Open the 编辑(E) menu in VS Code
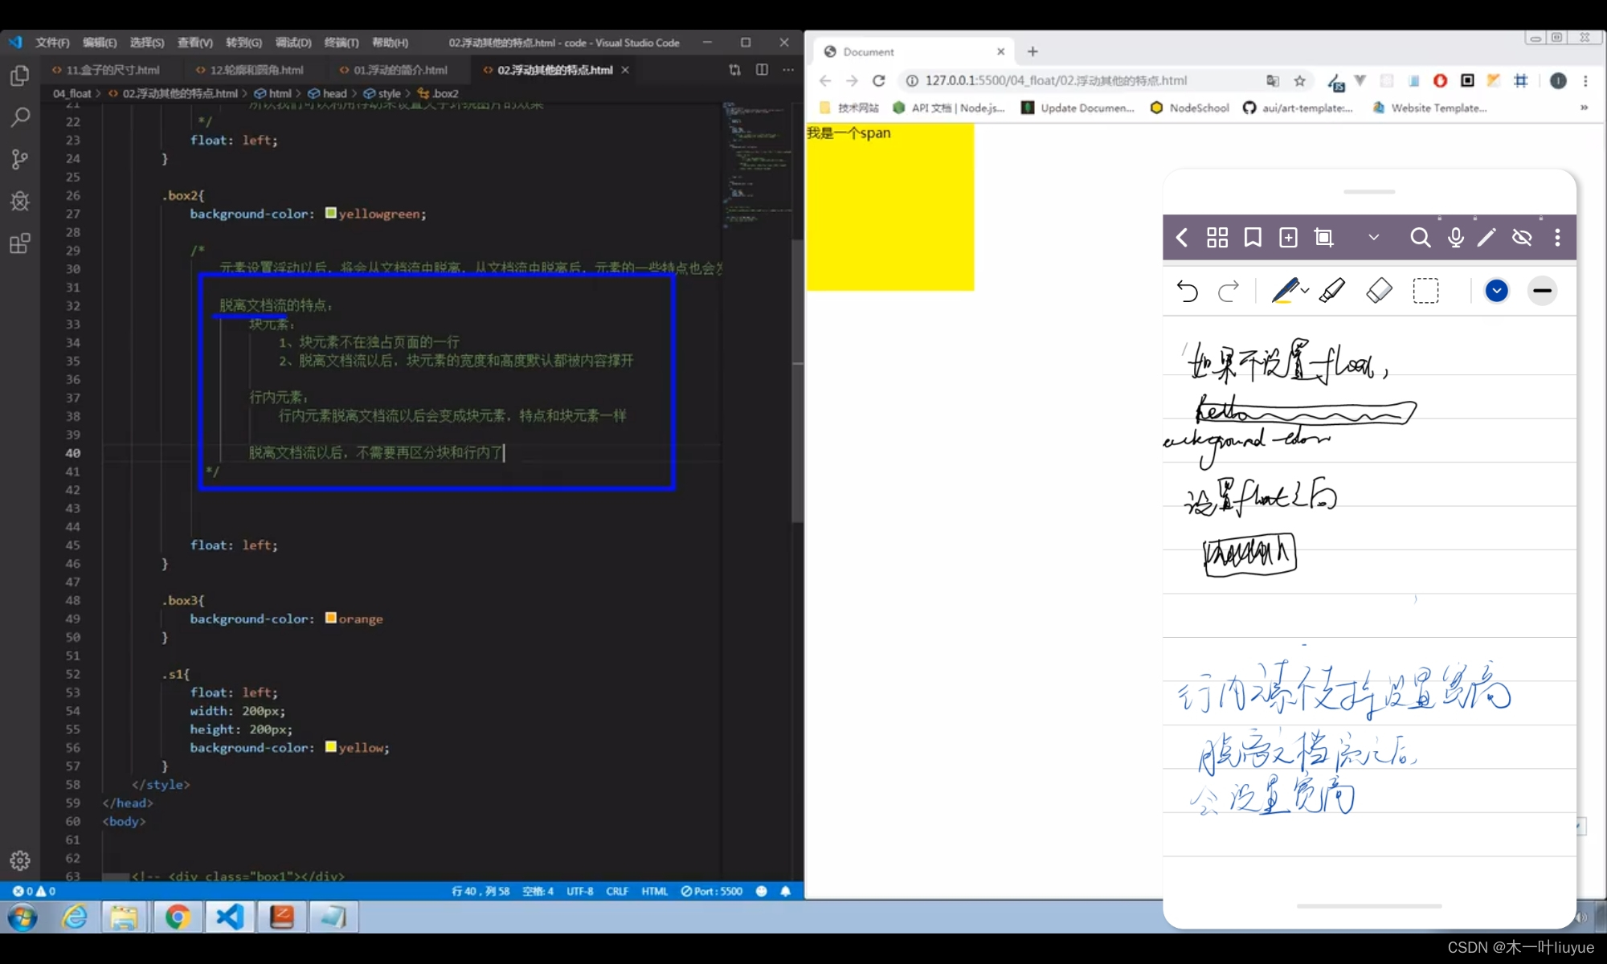Screen dimensions: 1607x964 (100, 43)
